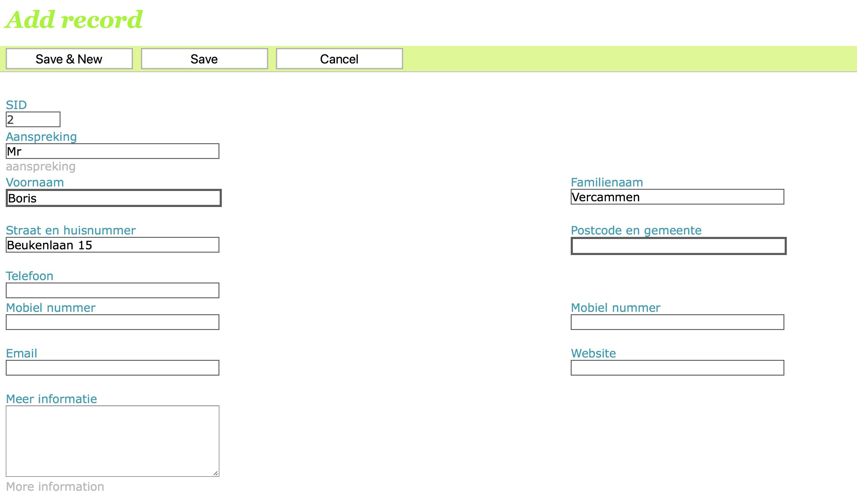
Task: Click the Save & New button
Action: coord(69,59)
